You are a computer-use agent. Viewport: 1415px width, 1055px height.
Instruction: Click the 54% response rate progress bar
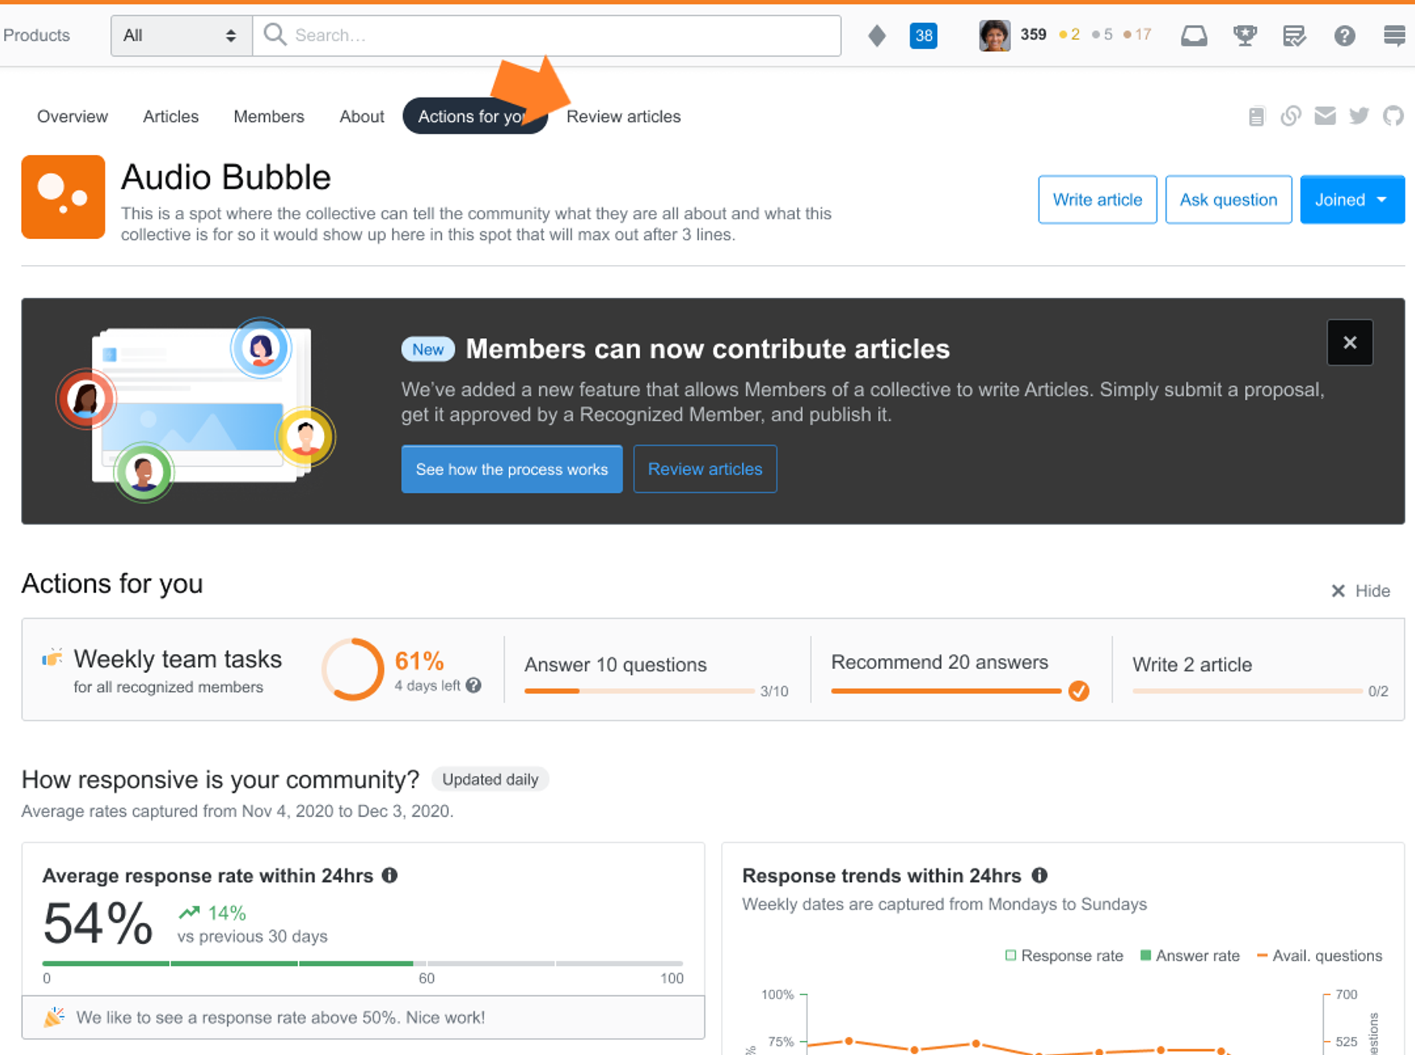[362, 963]
